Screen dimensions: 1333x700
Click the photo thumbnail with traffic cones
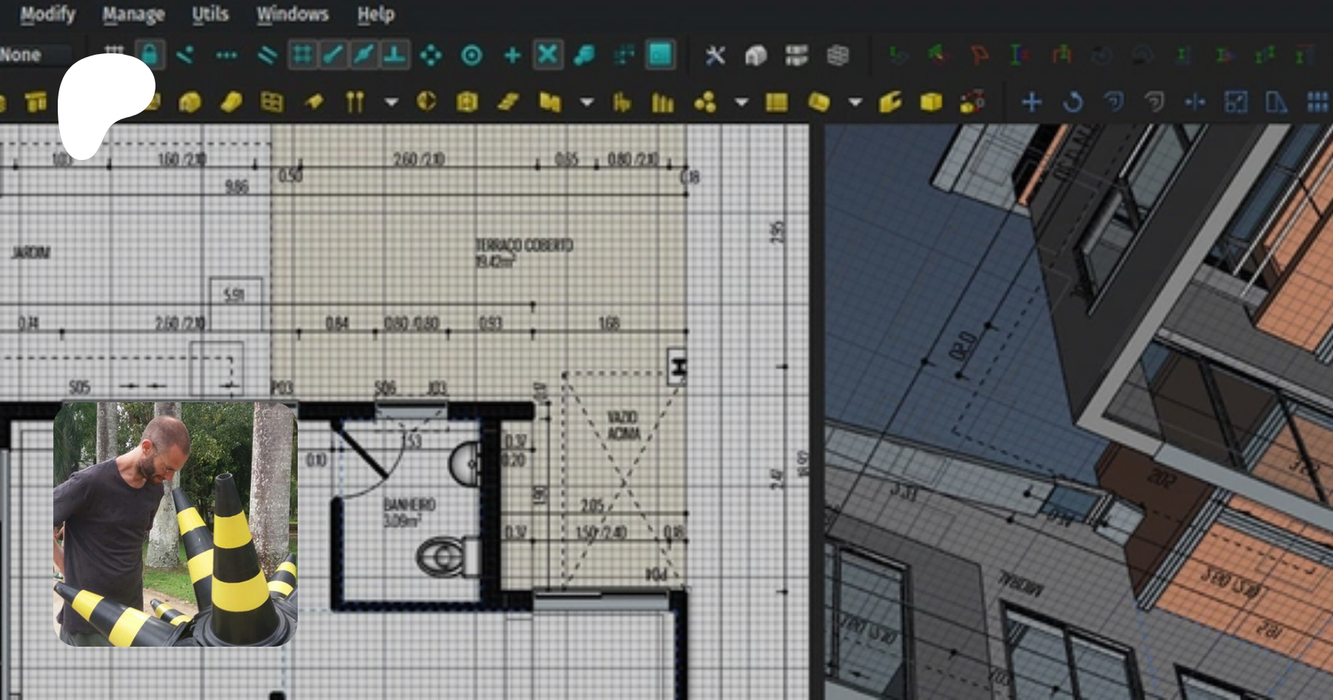coord(176,524)
